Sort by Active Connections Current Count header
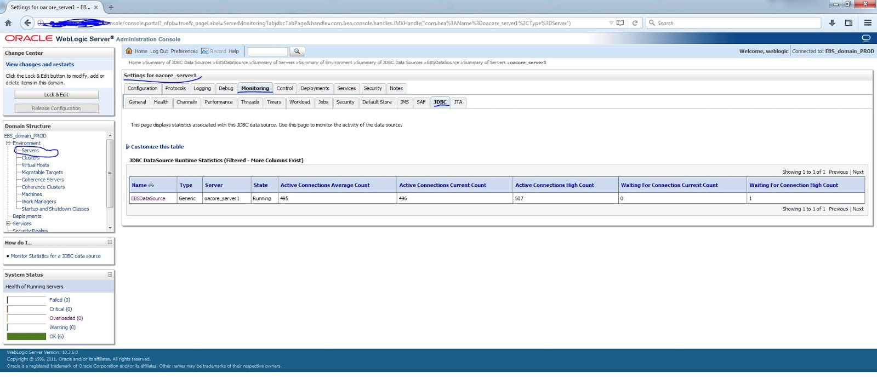The height and width of the screenshot is (378, 877). pyautogui.click(x=442, y=185)
